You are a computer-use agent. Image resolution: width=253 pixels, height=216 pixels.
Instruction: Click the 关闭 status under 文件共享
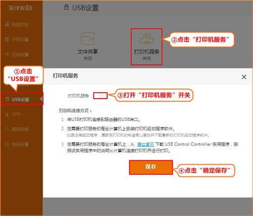pos(88,59)
